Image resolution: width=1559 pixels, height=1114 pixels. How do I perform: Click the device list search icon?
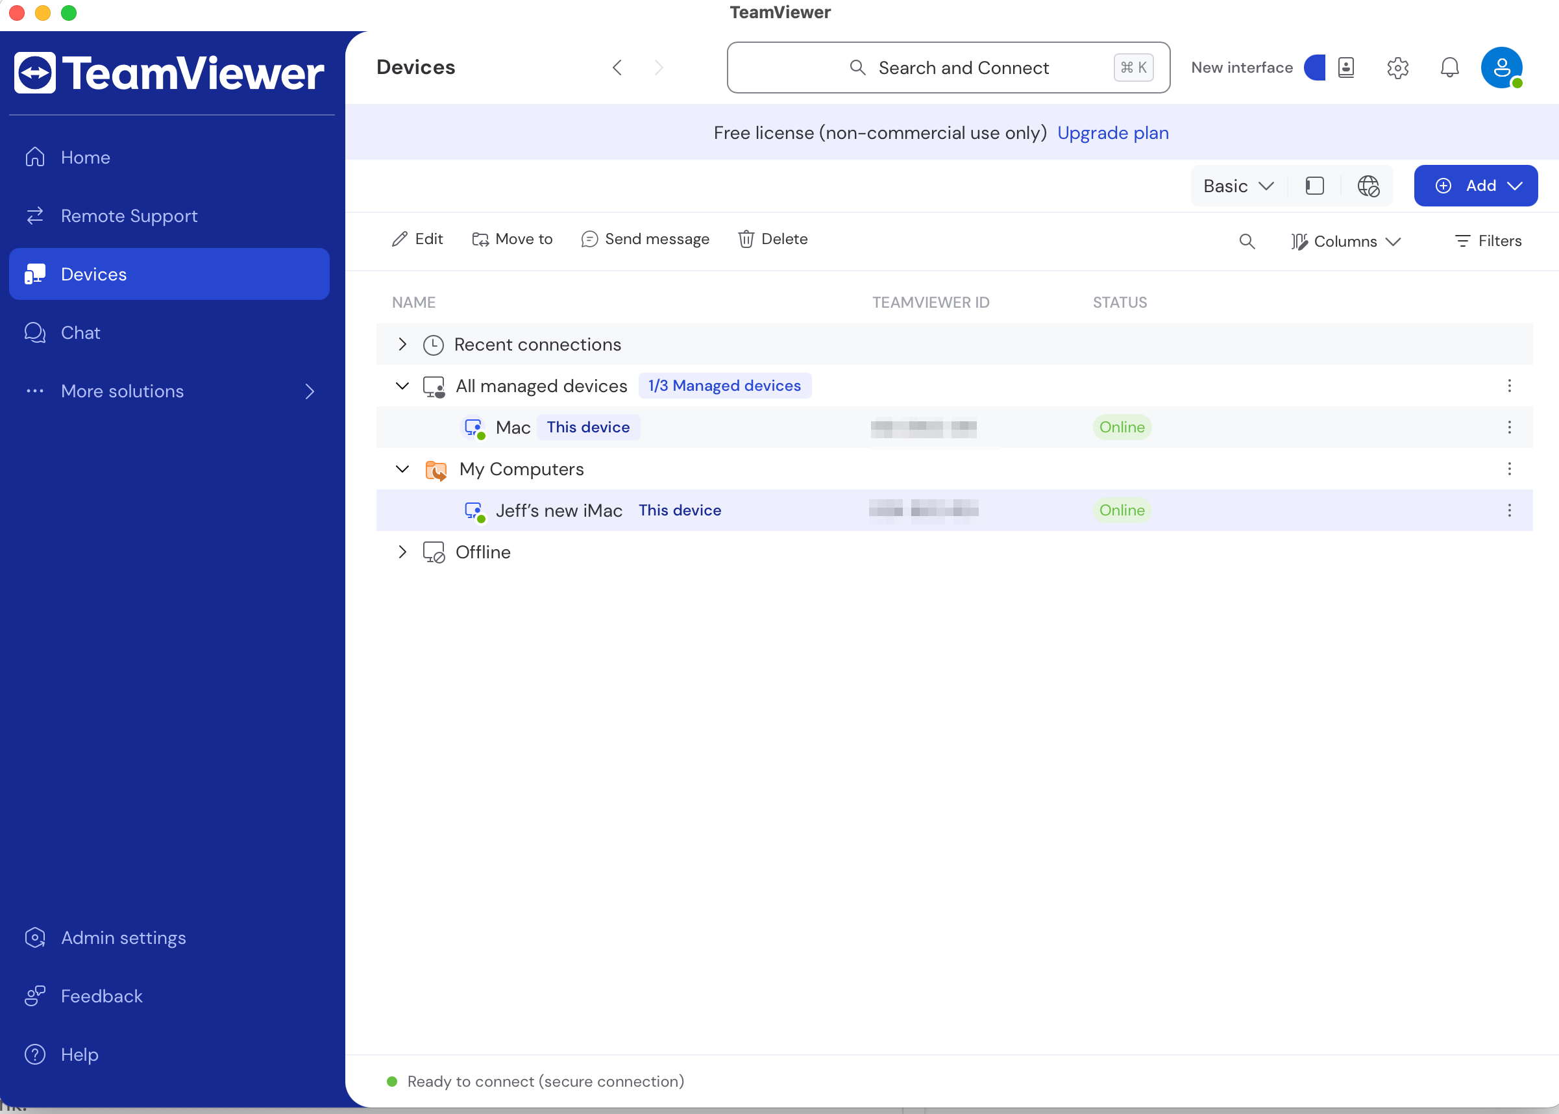(1246, 241)
